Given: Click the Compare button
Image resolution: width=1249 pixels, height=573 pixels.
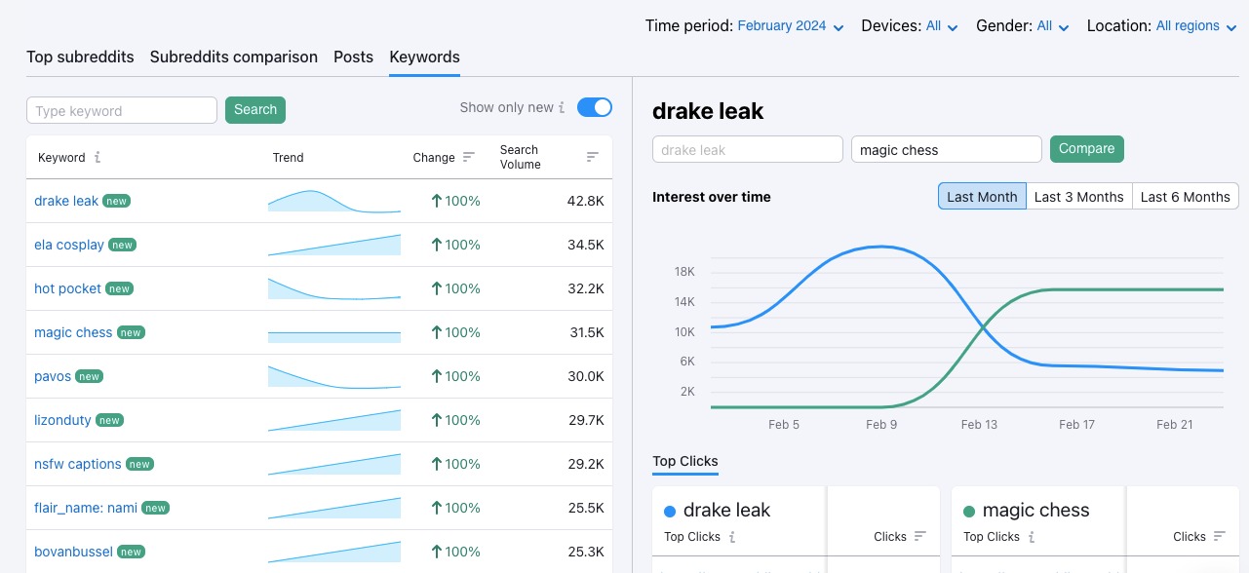Looking at the screenshot, I should point(1086,148).
